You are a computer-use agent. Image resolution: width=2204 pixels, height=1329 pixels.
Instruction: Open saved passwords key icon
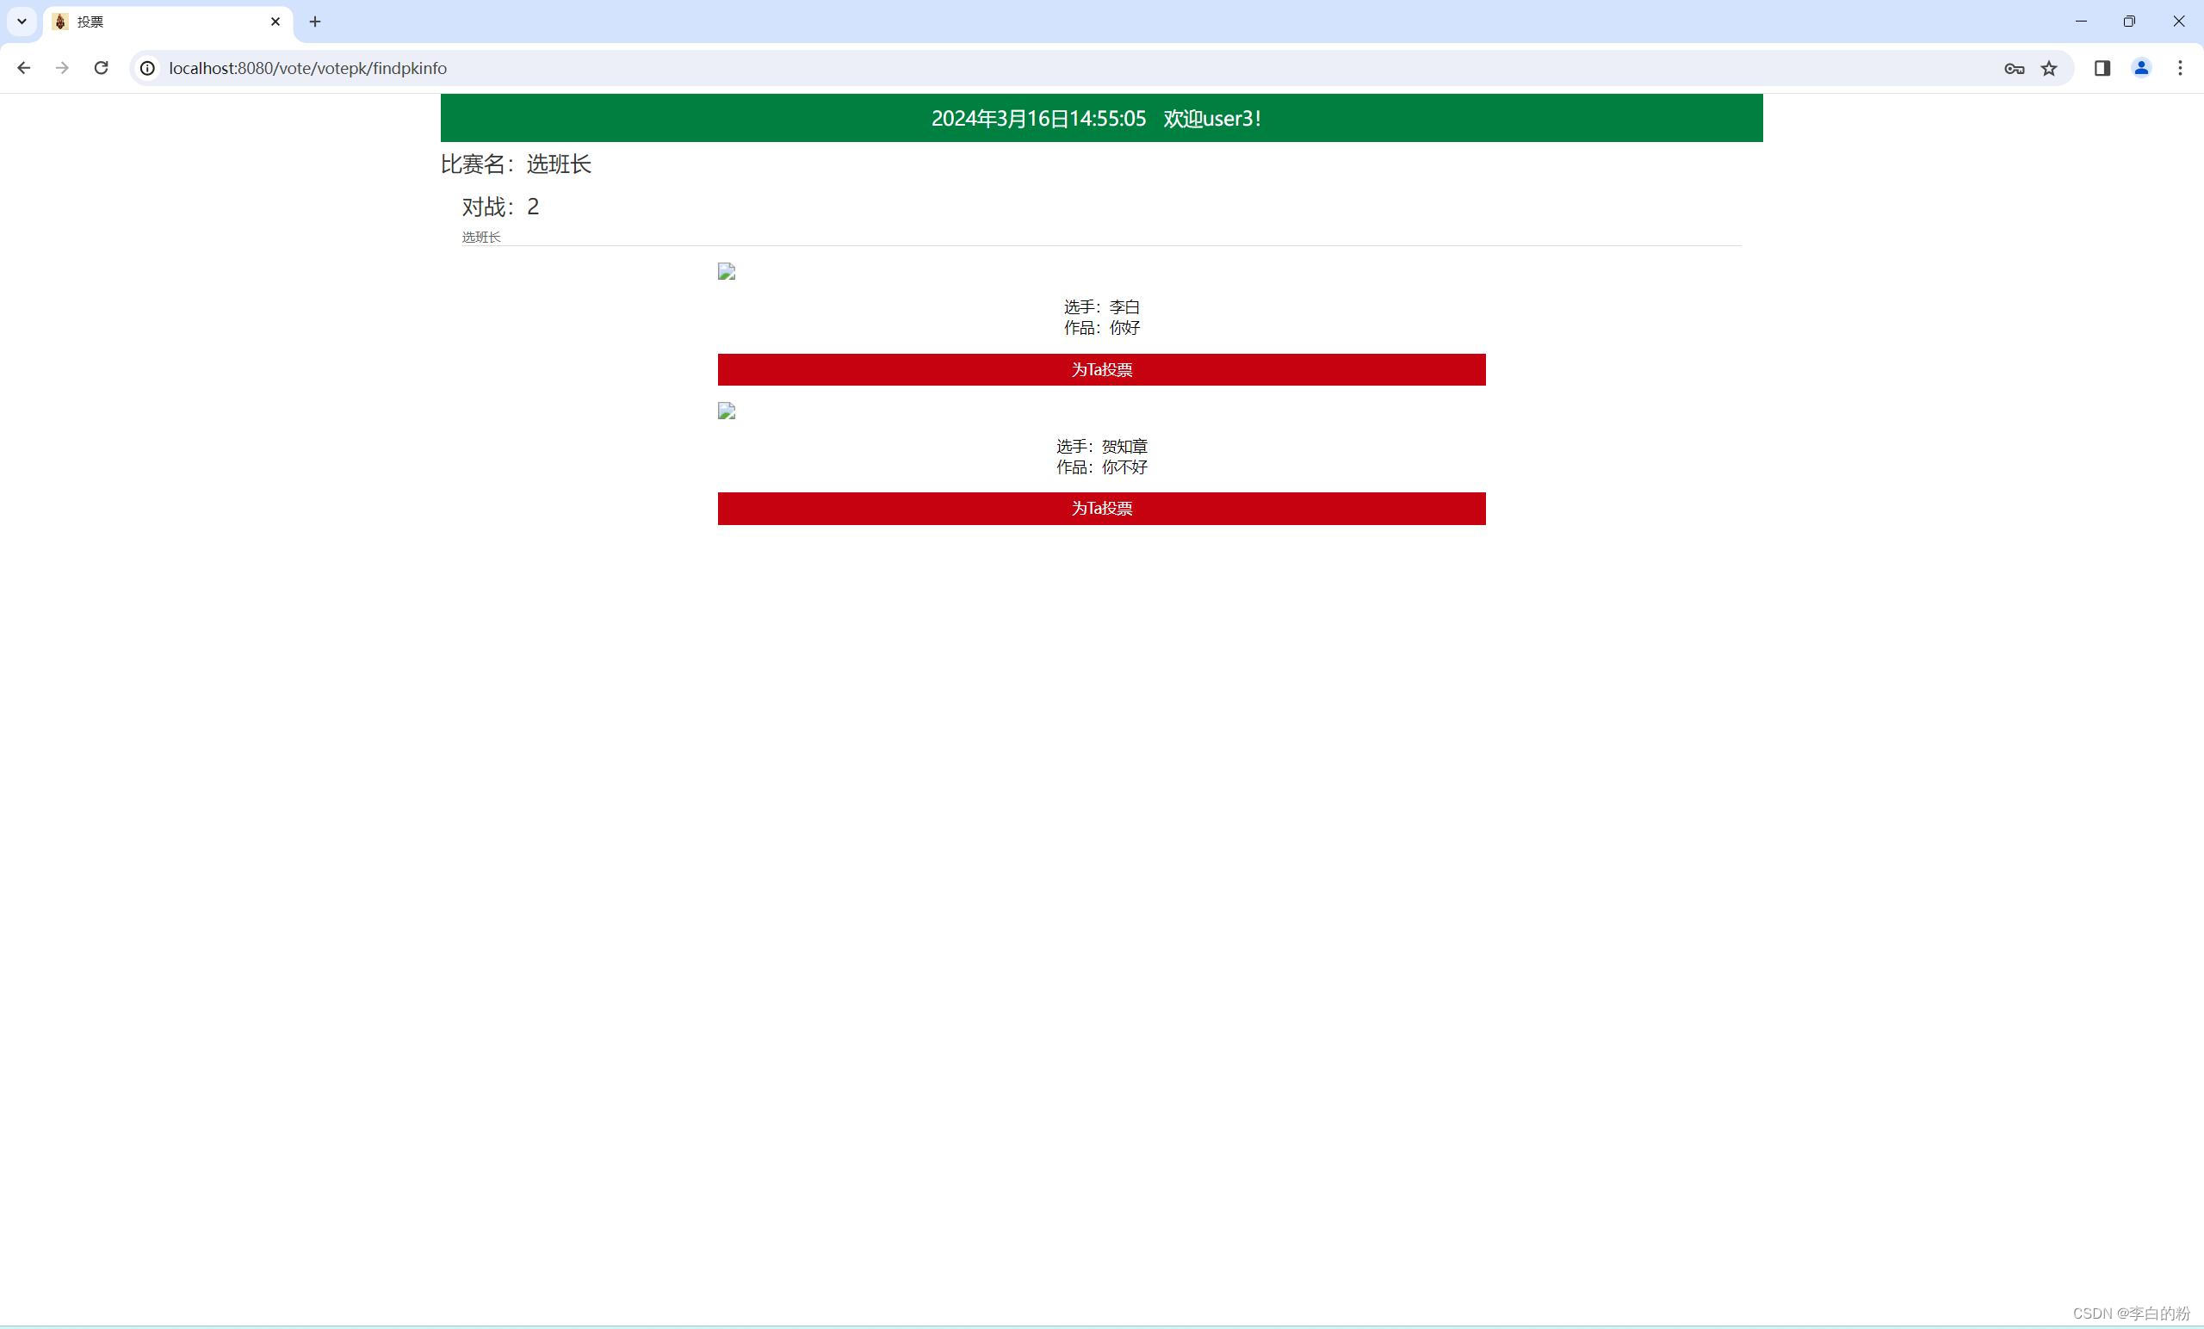tap(2014, 68)
